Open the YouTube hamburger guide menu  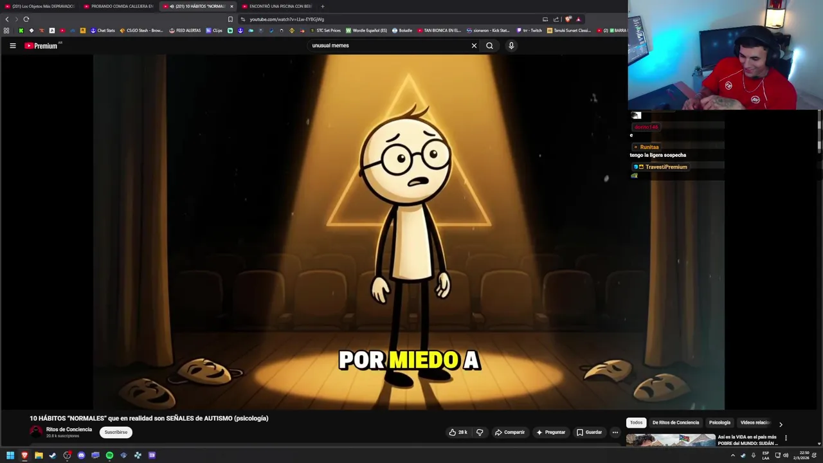pos(12,46)
